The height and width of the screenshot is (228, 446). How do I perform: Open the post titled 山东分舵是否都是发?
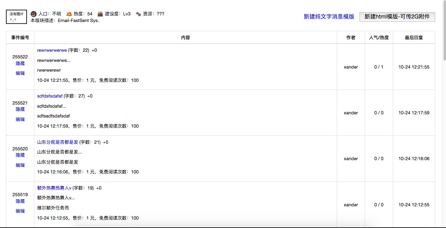(x=57, y=142)
